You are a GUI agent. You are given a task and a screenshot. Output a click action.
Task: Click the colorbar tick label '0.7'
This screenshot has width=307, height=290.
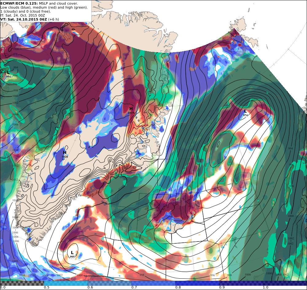[x=134, y=288]
